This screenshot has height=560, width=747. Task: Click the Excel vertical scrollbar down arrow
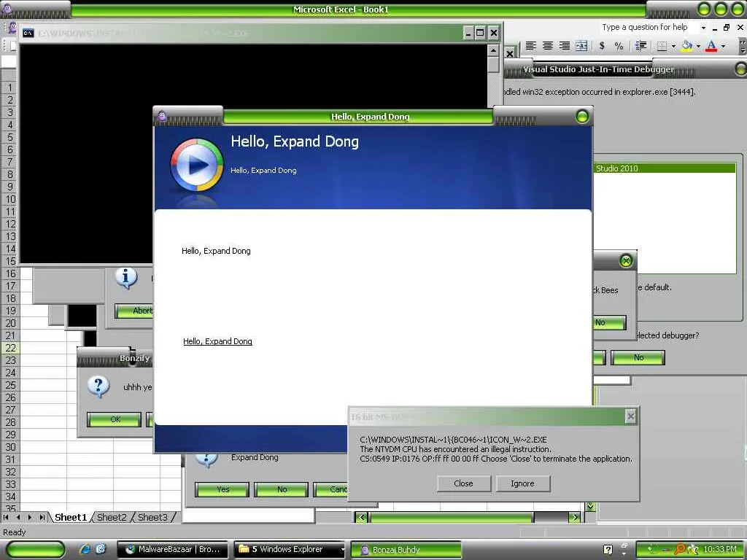coord(590,507)
